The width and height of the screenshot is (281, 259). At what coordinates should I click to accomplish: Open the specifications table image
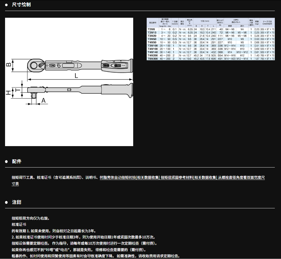click(211, 39)
